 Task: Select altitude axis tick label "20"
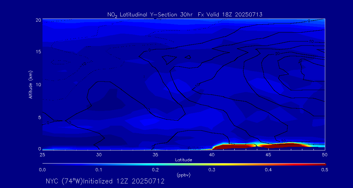(x=38, y=20)
